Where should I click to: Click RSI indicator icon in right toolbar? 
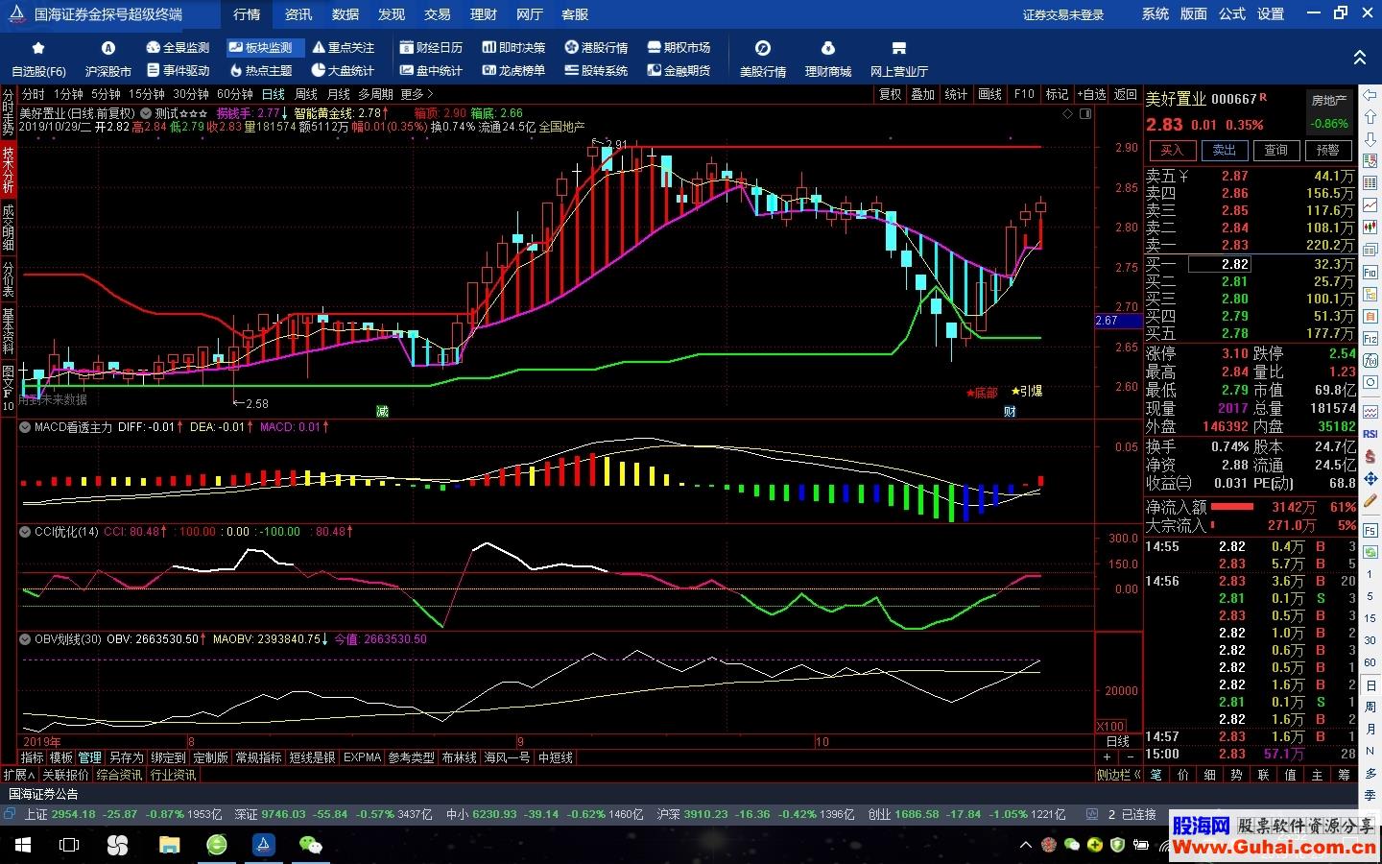(x=1370, y=434)
